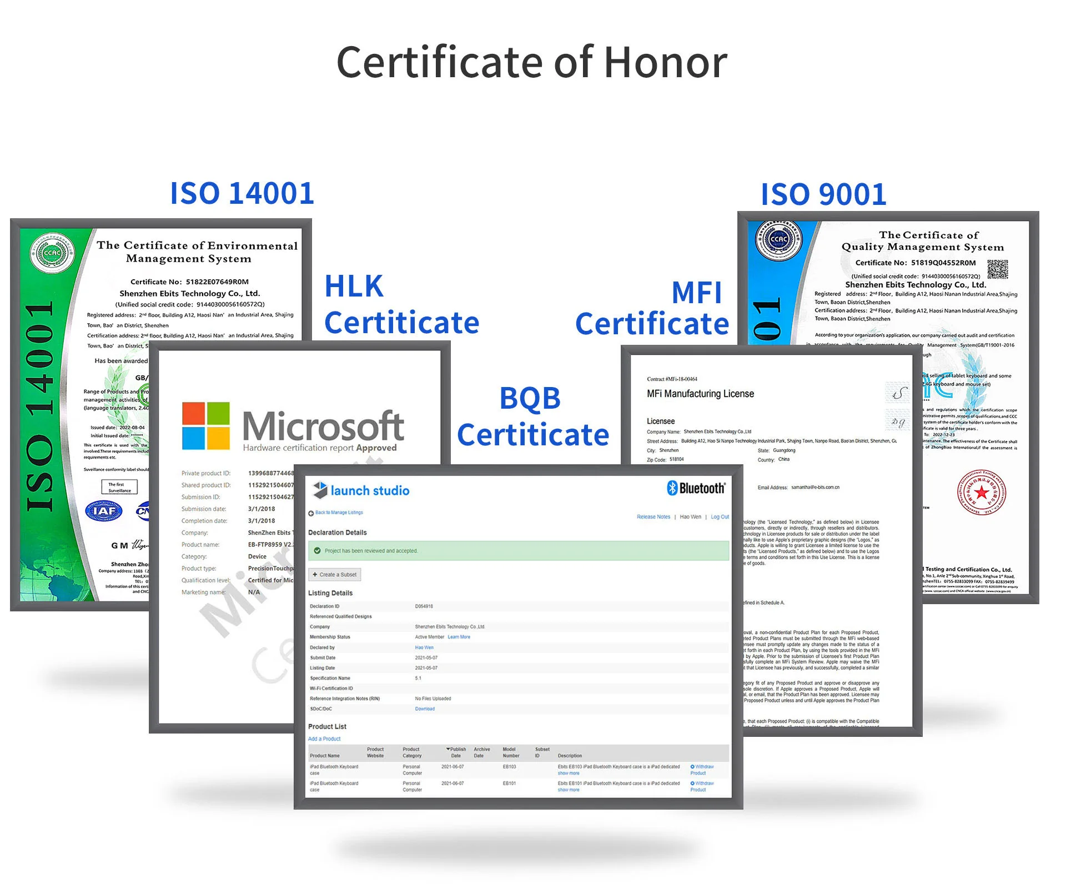Click the Microsoft four-color logo
The width and height of the screenshot is (1066, 894).
pyautogui.click(x=205, y=426)
